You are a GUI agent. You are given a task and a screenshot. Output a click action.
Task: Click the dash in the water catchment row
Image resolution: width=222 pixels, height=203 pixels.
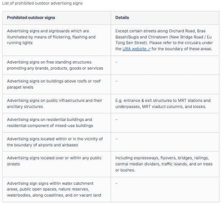tap(116, 183)
